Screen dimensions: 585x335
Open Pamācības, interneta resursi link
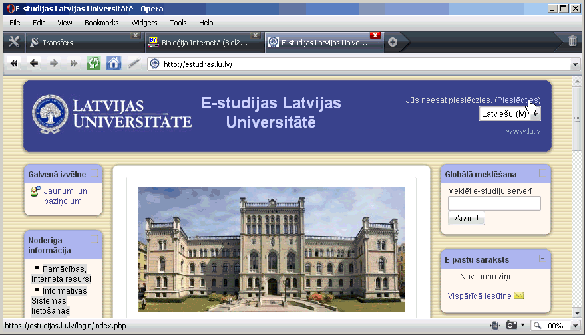pos(61,274)
